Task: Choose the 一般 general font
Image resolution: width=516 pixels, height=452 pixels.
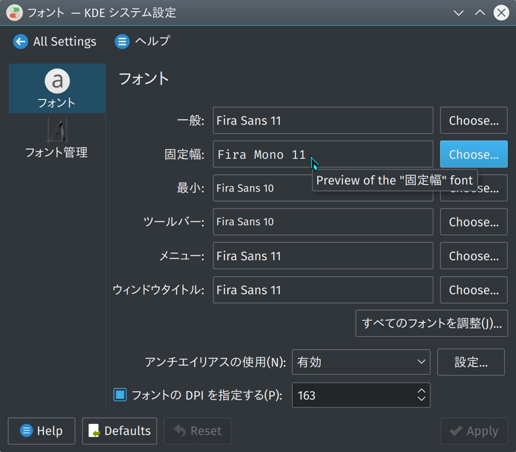Action: coord(474,120)
